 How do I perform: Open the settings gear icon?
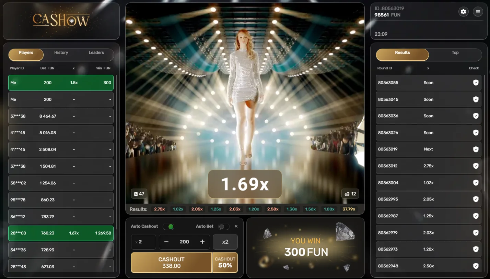463,11
